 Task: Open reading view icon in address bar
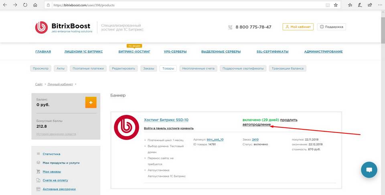[328, 5]
